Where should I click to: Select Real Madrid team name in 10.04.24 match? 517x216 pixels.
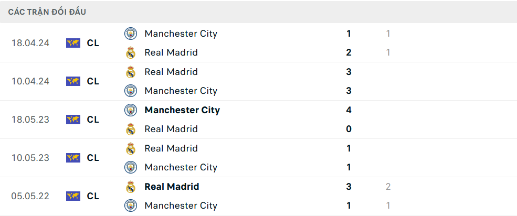(171, 72)
